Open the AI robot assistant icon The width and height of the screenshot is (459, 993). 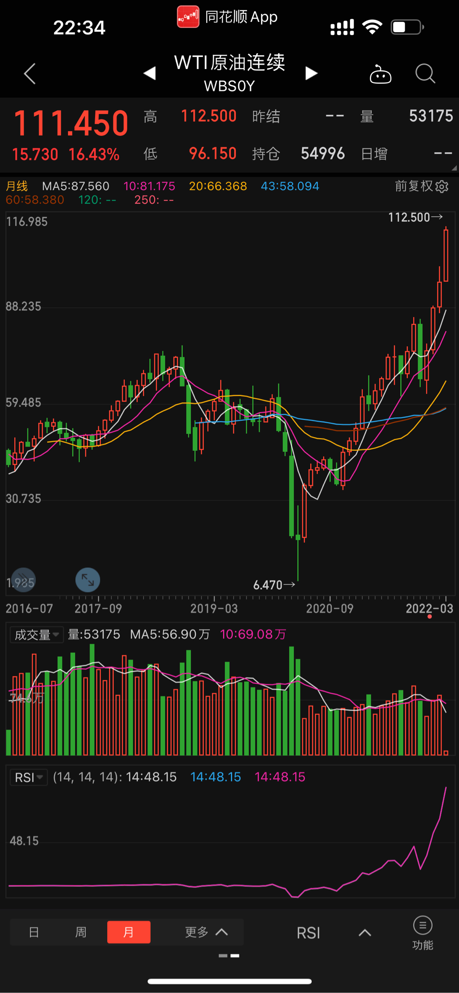380,74
